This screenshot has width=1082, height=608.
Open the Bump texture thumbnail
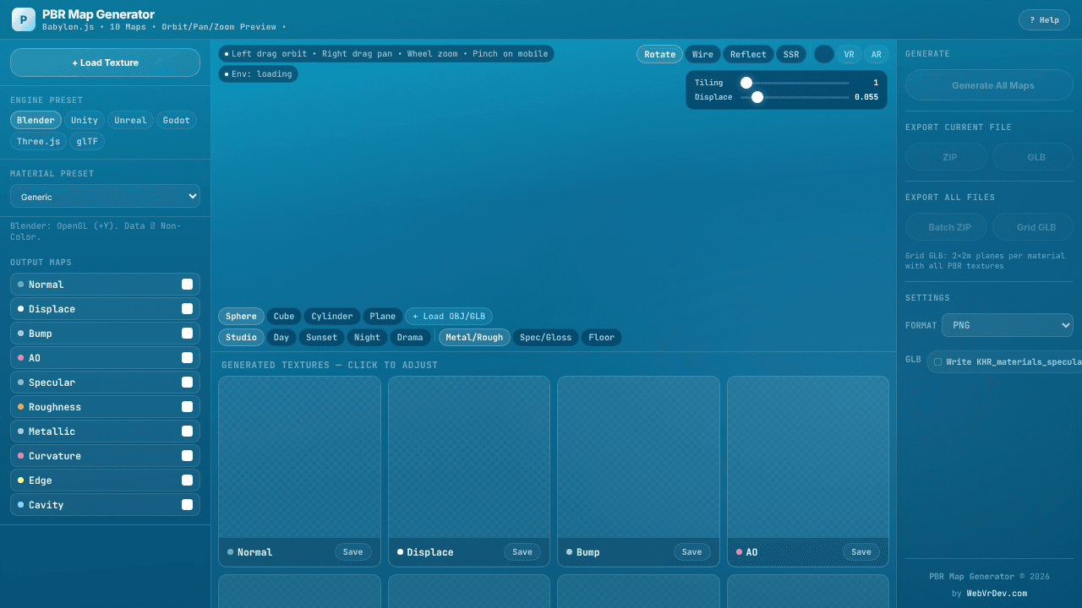(x=638, y=457)
